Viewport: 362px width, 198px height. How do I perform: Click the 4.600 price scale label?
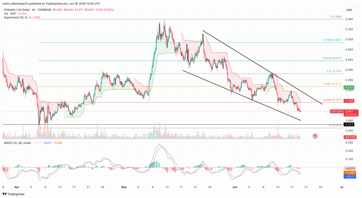tap(349, 60)
